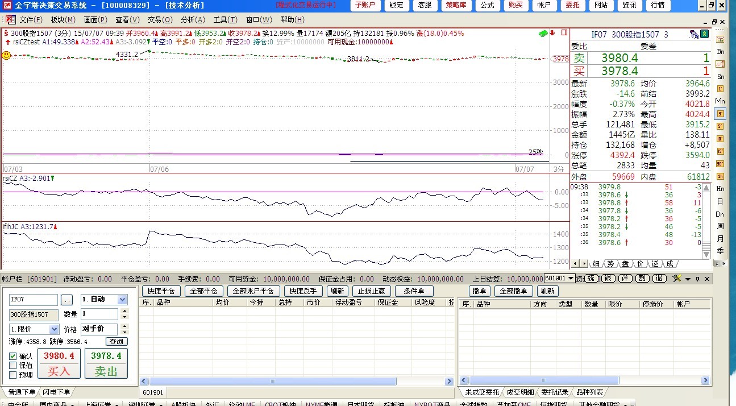Click the 退 round button in account bar
The image size is (736, 406).
pyautogui.click(x=659, y=279)
